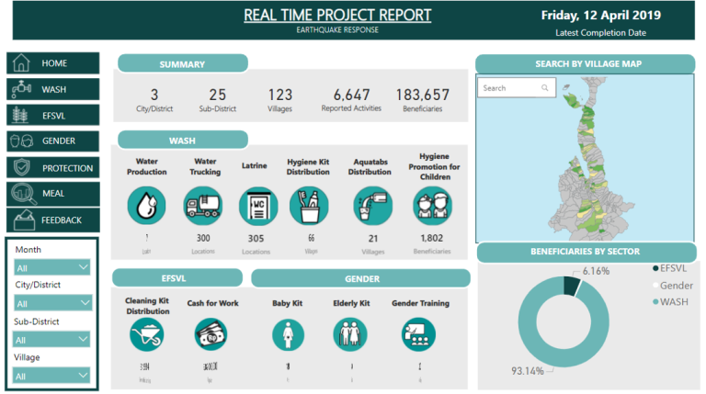This screenshot has height=394, width=706.
Task: Open the PROTECTION navigation item
Action: 52,168
